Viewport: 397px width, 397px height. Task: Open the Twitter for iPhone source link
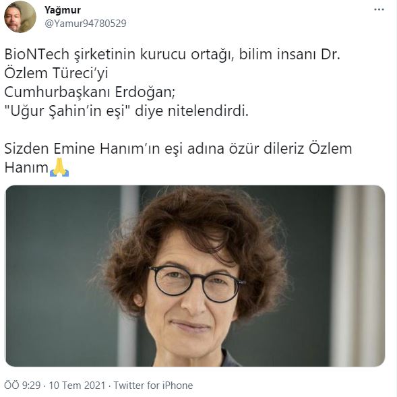coord(153,386)
